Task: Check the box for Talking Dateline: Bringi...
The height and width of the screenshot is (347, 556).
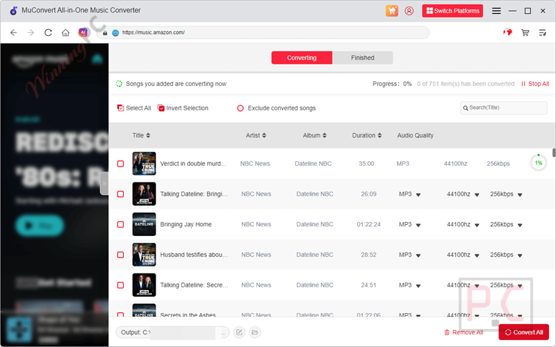Action: point(120,194)
